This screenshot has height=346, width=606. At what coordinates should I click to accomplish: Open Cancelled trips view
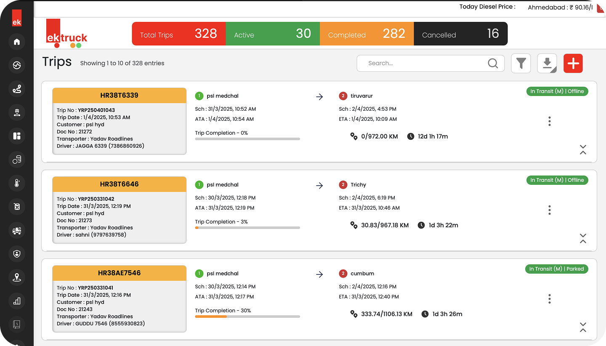pyautogui.click(x=461, y=34)
